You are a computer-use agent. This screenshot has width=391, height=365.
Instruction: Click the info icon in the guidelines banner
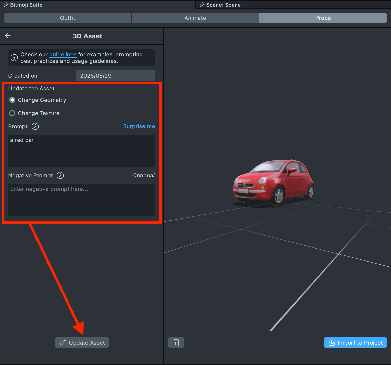[14, 58]
